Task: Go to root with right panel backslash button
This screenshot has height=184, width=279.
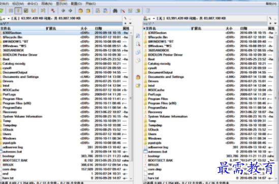Action: coord(270,18)
